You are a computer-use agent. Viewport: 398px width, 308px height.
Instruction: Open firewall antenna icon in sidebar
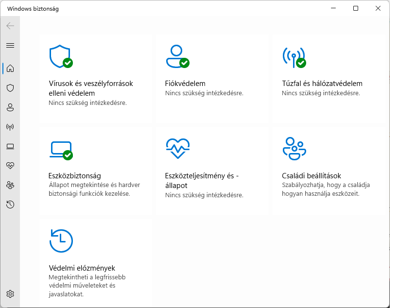click(10, 127)
